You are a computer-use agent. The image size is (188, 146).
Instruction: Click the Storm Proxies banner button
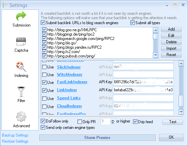pos(97,138)
